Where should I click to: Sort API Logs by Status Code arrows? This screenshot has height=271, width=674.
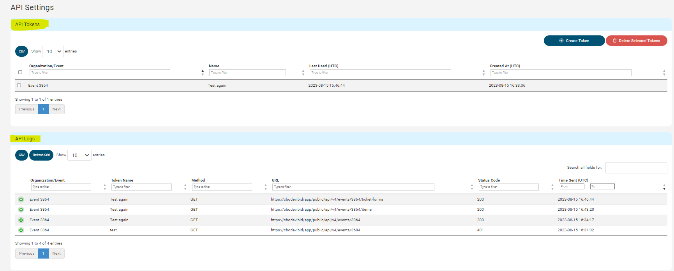tap(552, 187)
